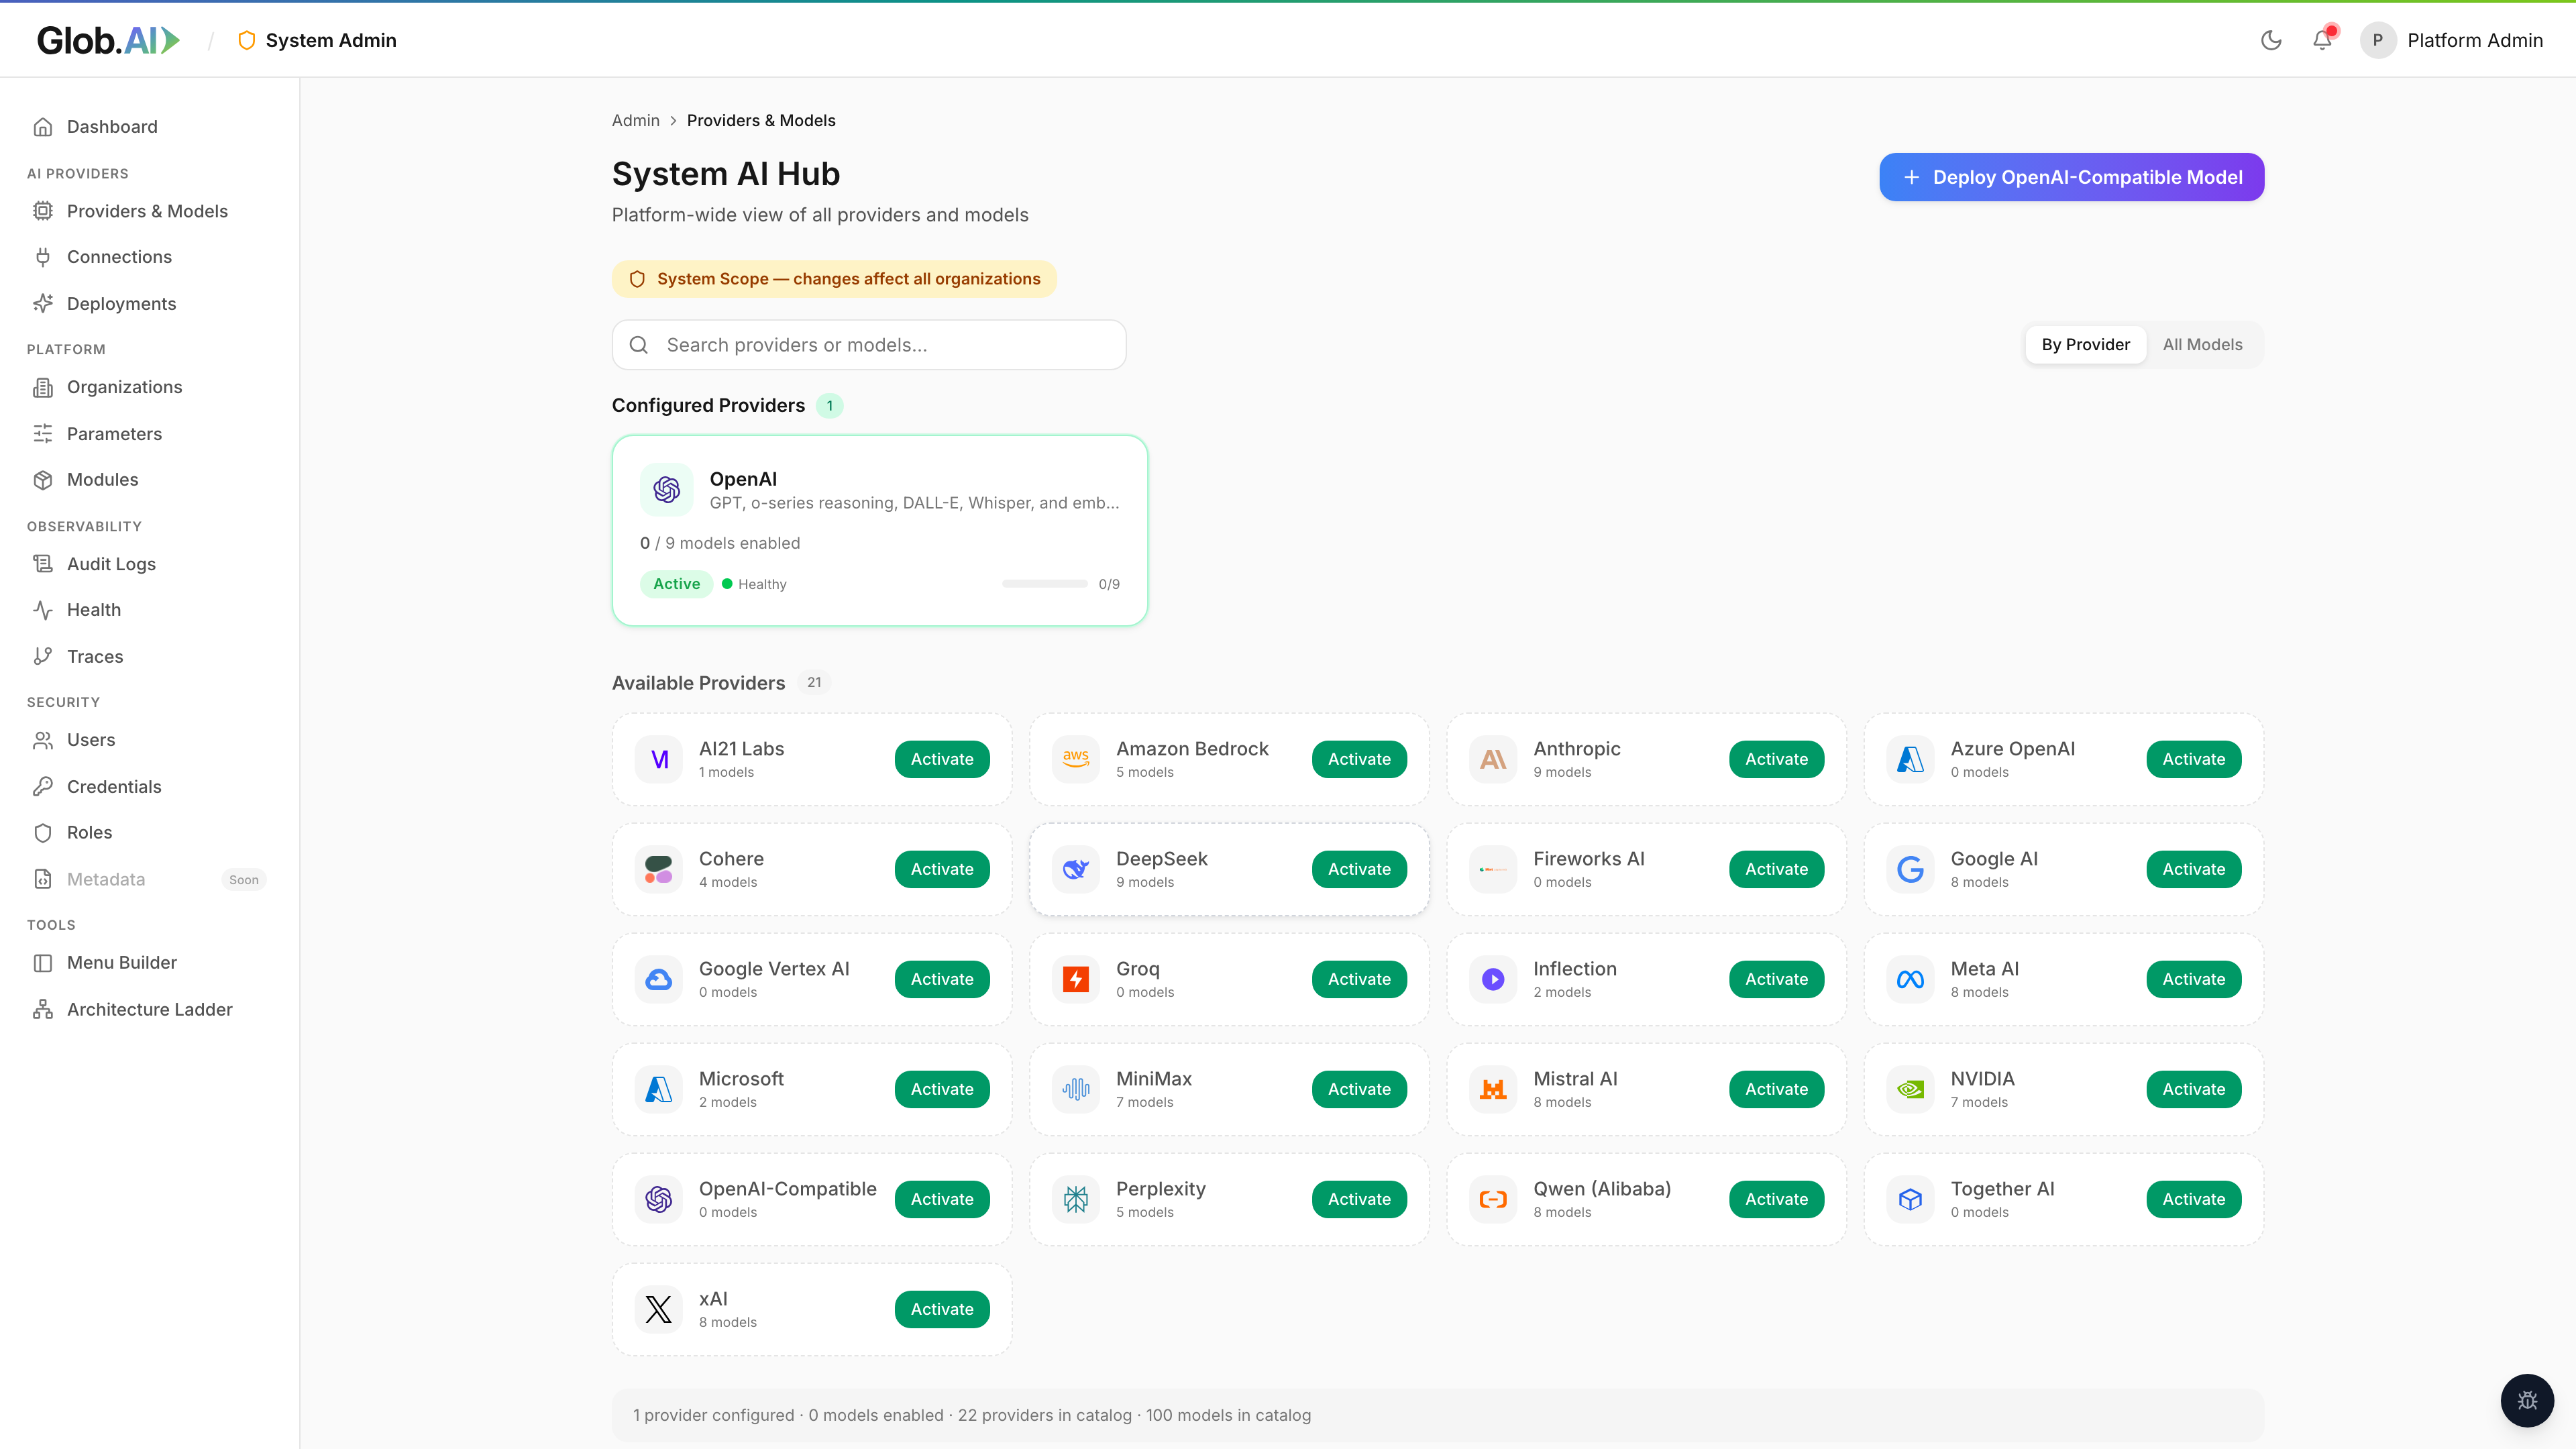Click the DeepSeek whale icon
The image size is (2576, 1449).
click(x=1076, y=869)
